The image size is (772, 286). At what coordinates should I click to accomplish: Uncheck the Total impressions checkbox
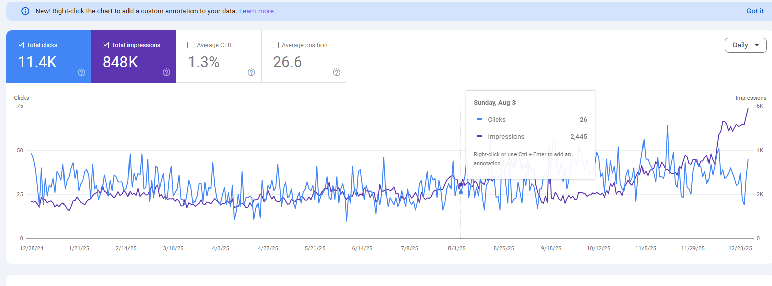click(106, 45)
